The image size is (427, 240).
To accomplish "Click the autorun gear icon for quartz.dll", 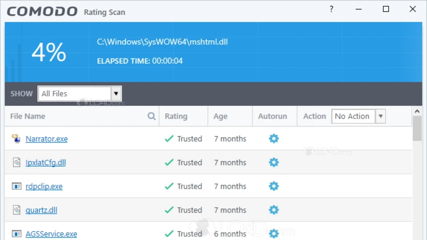I will click(274, 210).
